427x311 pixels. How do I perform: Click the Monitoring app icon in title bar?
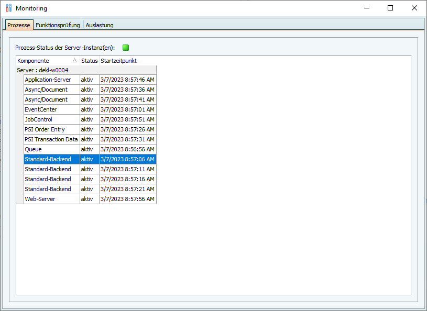9,8
